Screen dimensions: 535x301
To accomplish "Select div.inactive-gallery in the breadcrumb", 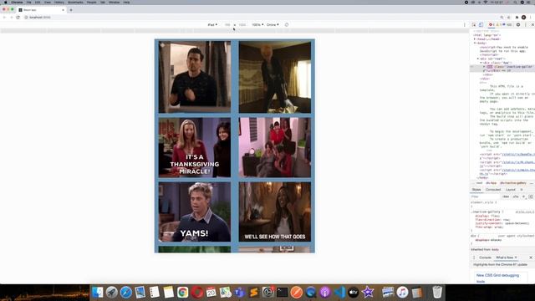I will [x=512, y=183].
